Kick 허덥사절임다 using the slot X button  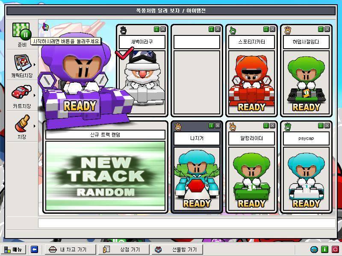pos(327,29)
